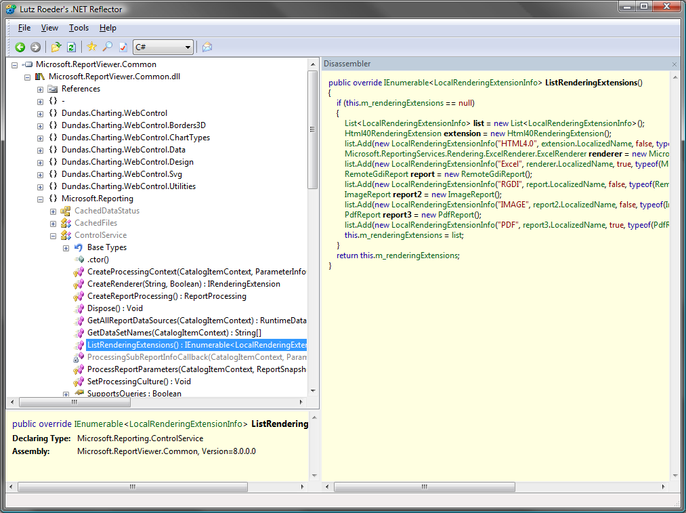Image resolution: width=686 pixels, height=513 pixels.
Task: Expand Dundas.Charting.WebControl.ChartTypes namespace
Action: 40,138
